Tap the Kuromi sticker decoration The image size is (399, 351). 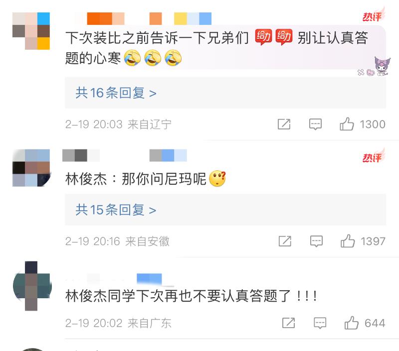tap(382, 66)
